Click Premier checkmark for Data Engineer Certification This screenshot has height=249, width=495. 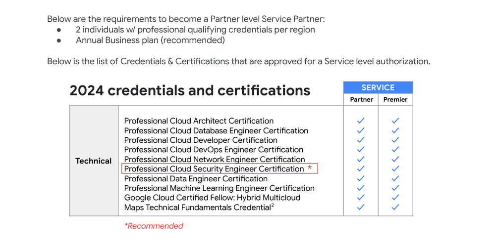[395, 178]
